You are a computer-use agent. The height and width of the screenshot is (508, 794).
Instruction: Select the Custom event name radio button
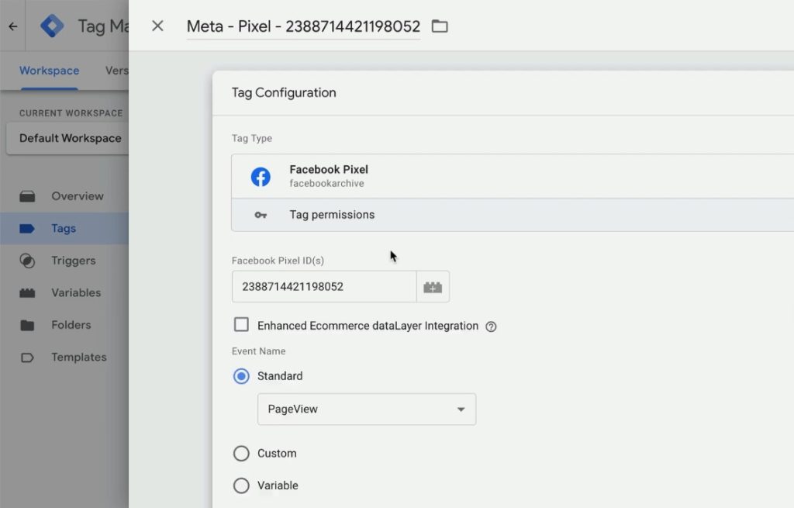tap(241, 453)
